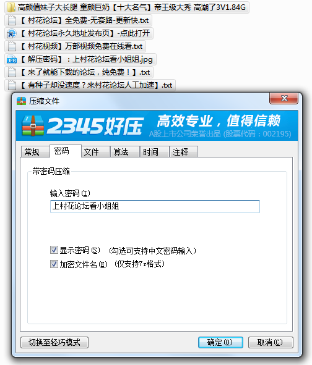Open the 注释 tab
Viewport: 312px width, 365px height.
[x=184, y=152]
